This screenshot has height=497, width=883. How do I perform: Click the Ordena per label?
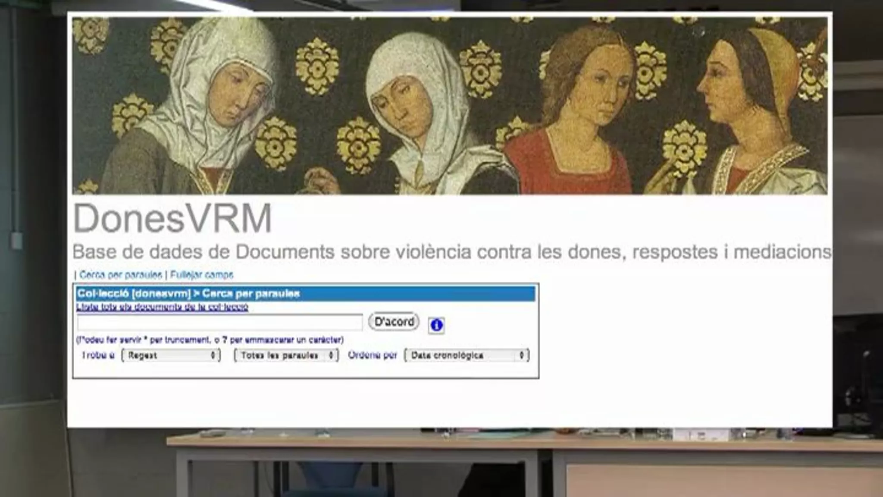tap(372, 355)
